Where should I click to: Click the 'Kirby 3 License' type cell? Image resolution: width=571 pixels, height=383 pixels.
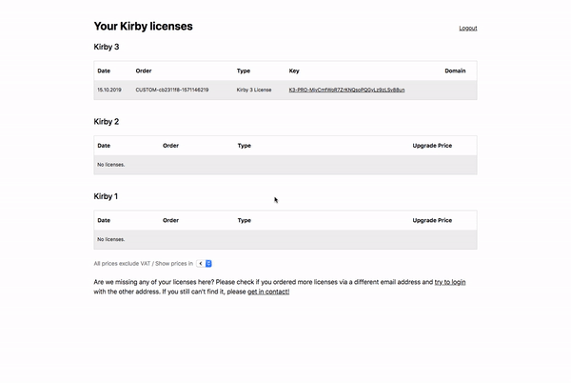[254, 90]
